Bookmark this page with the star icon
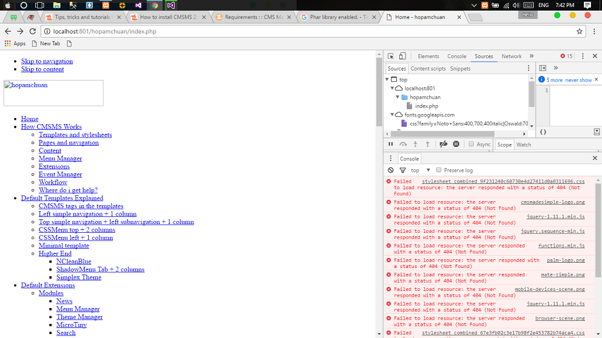This screenshot has height=338, width=602. point(580,31)
